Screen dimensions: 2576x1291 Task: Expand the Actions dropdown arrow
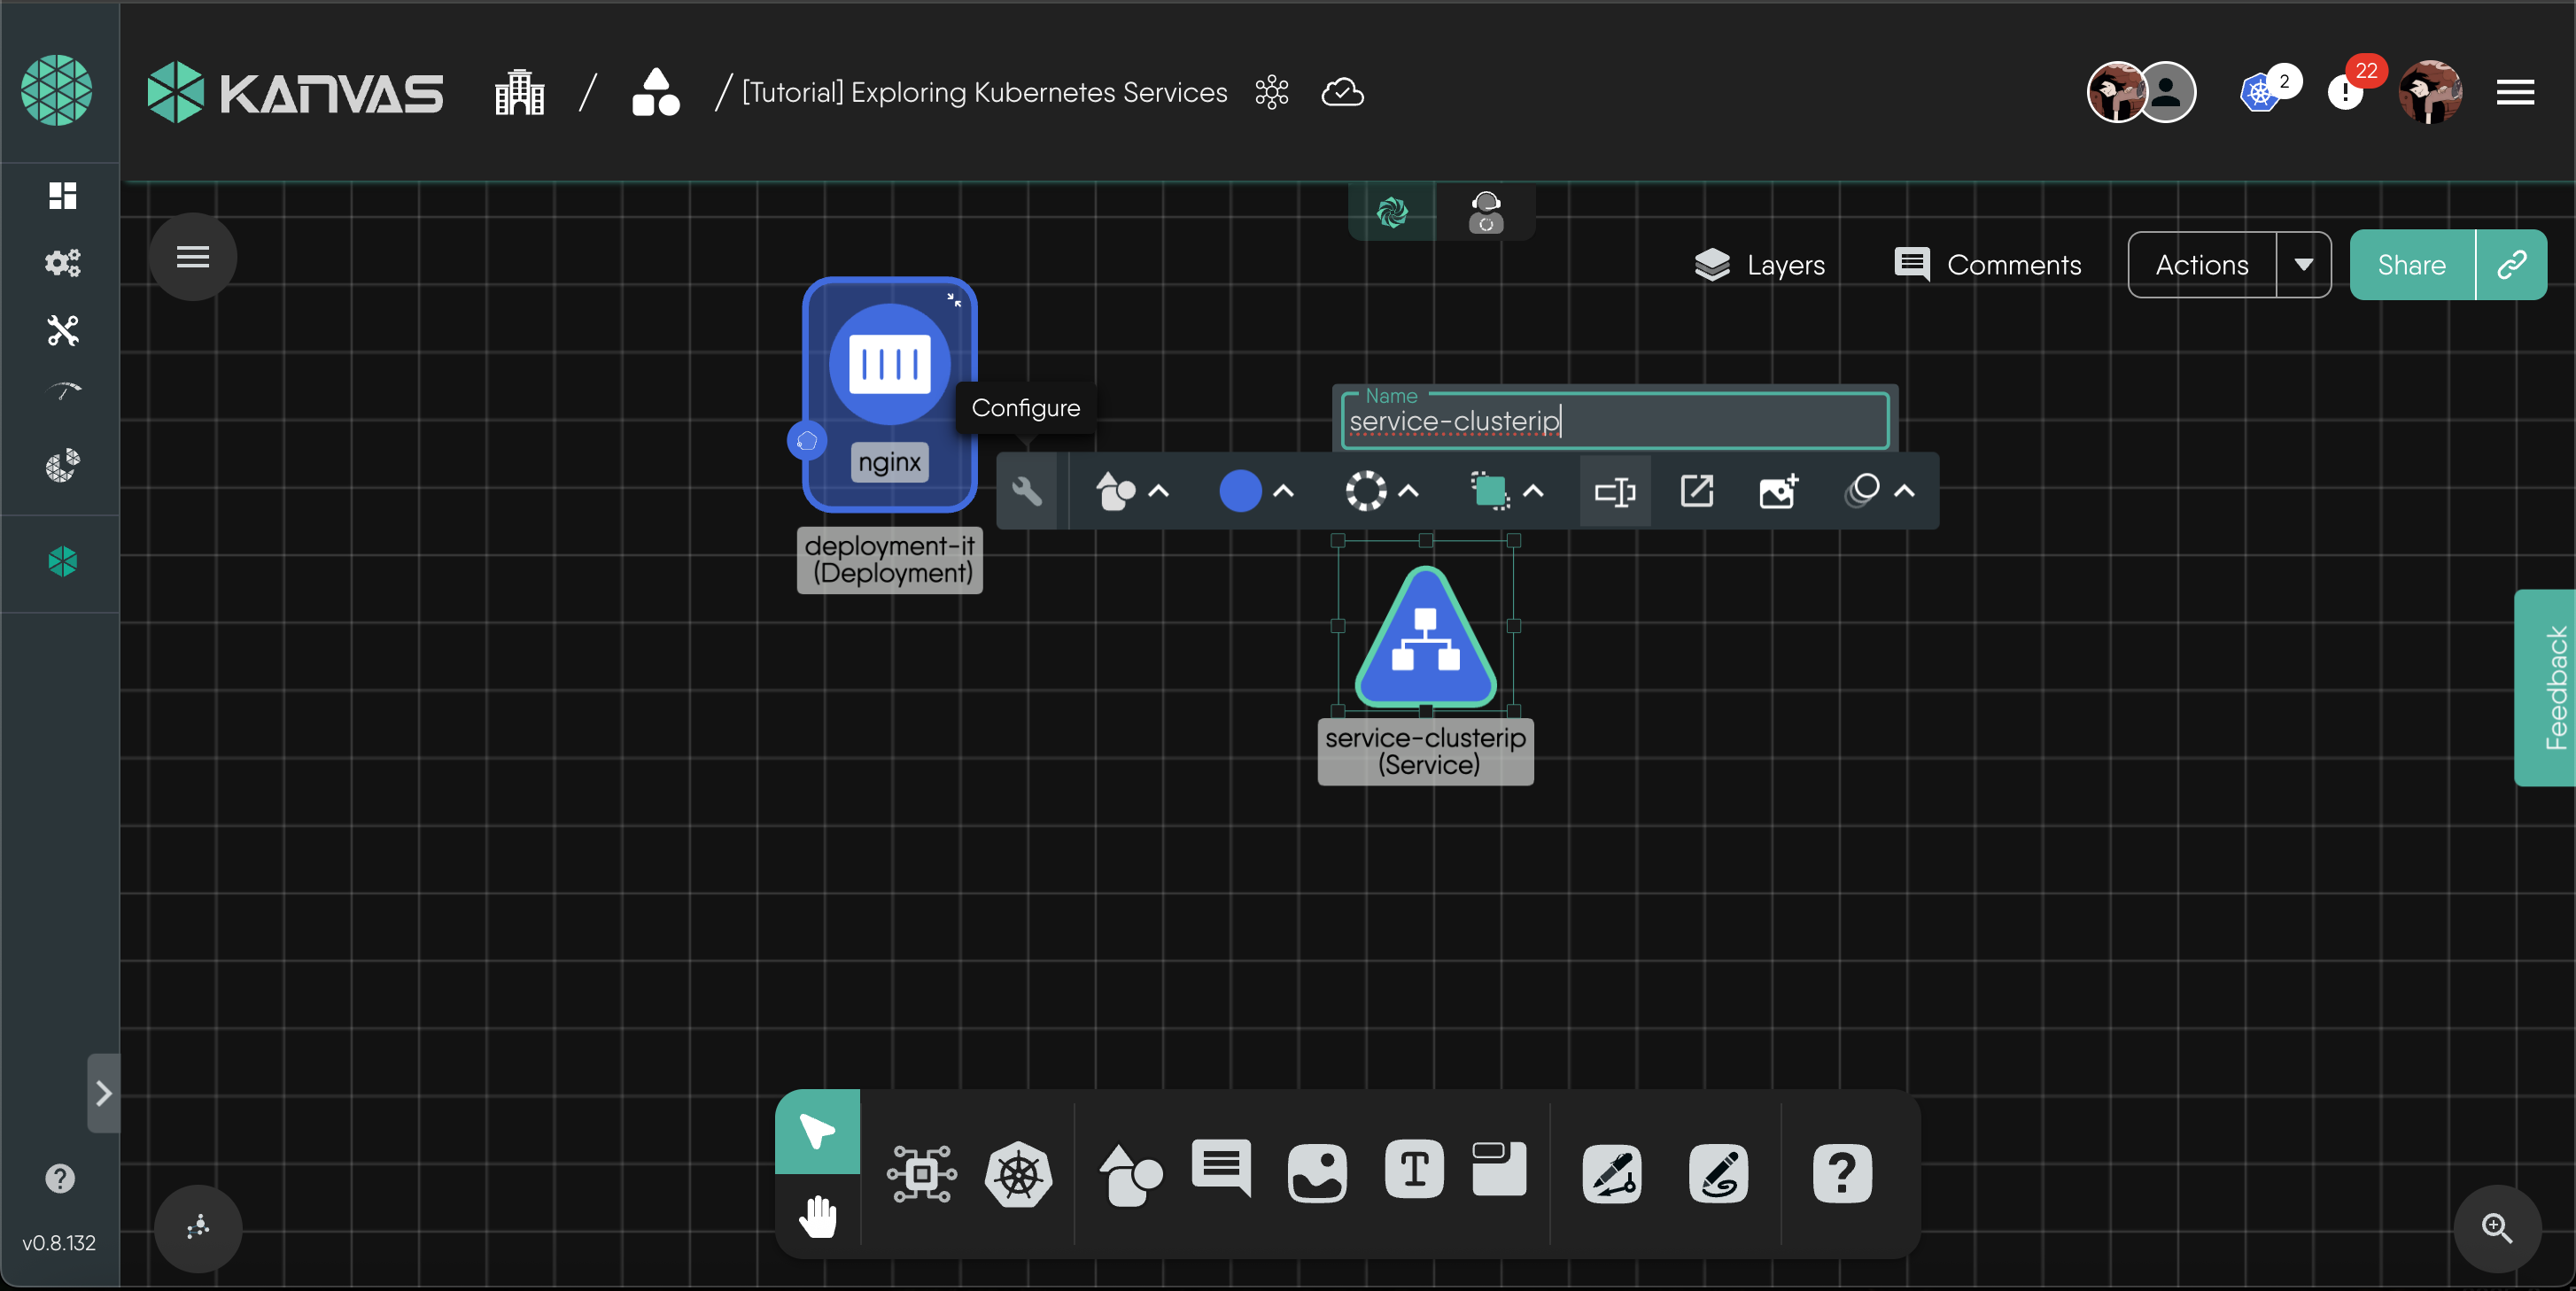tap(2303, 265)
